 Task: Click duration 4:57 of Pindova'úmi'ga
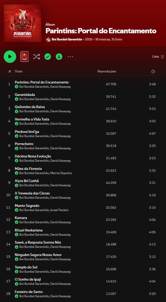coord(152,133)
